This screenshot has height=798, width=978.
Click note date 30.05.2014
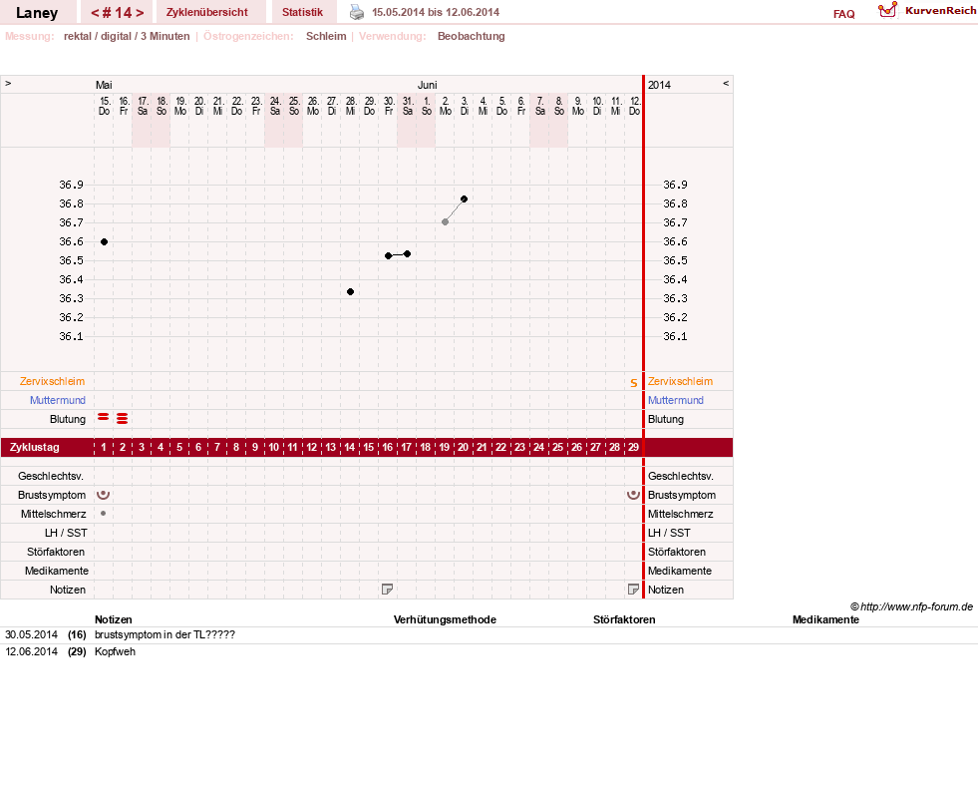coord(31,634)
